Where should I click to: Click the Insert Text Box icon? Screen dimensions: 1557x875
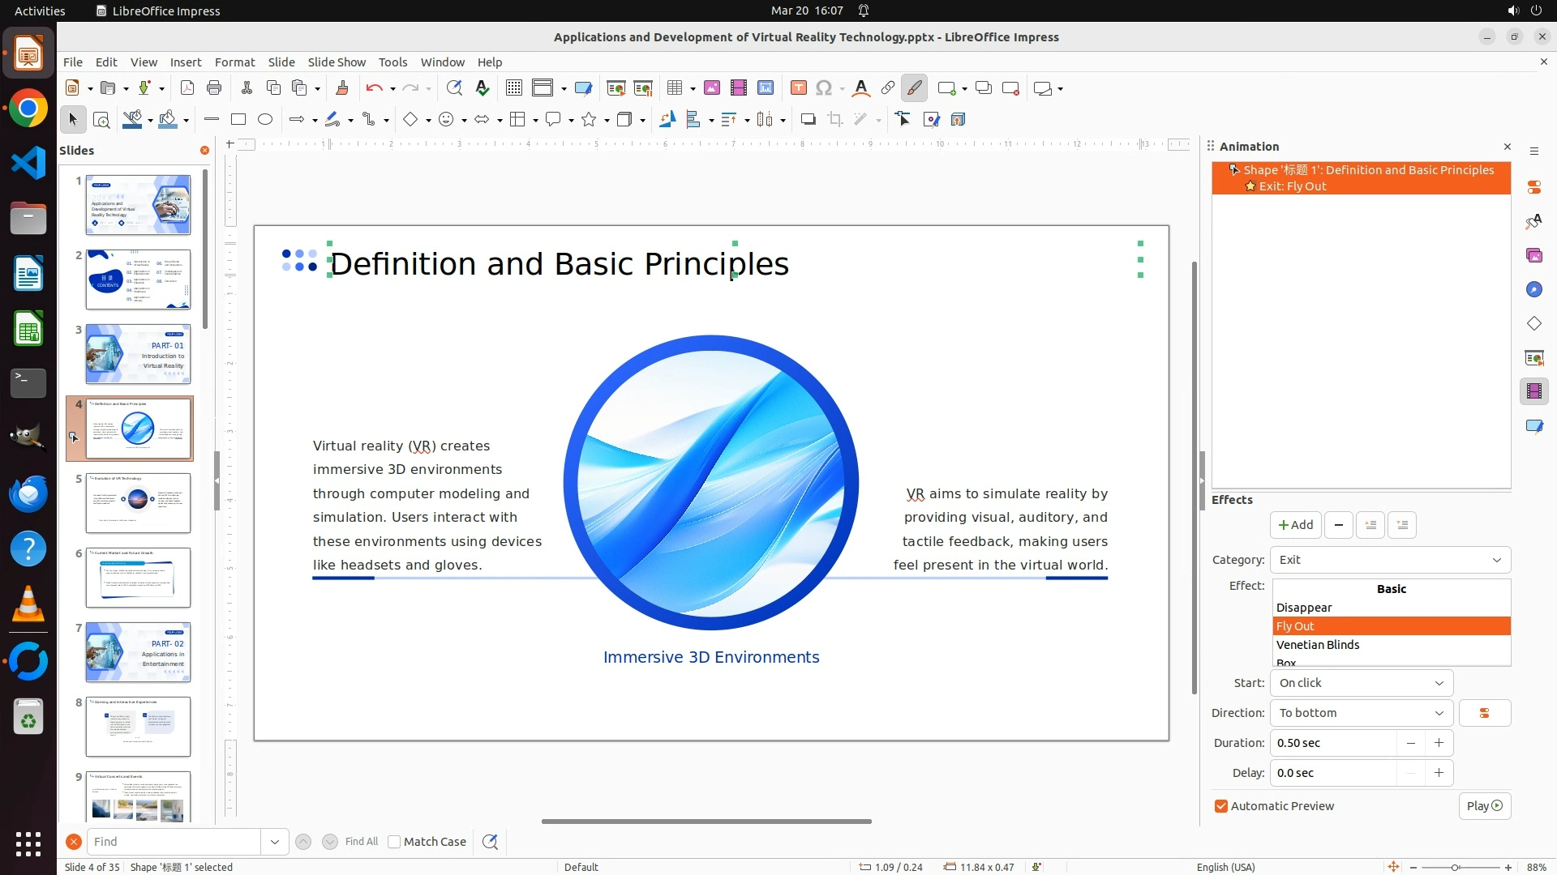pos(798,88)
